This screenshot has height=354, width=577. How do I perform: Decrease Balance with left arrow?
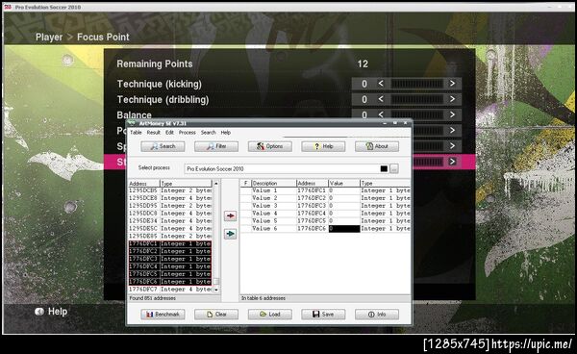381,114
